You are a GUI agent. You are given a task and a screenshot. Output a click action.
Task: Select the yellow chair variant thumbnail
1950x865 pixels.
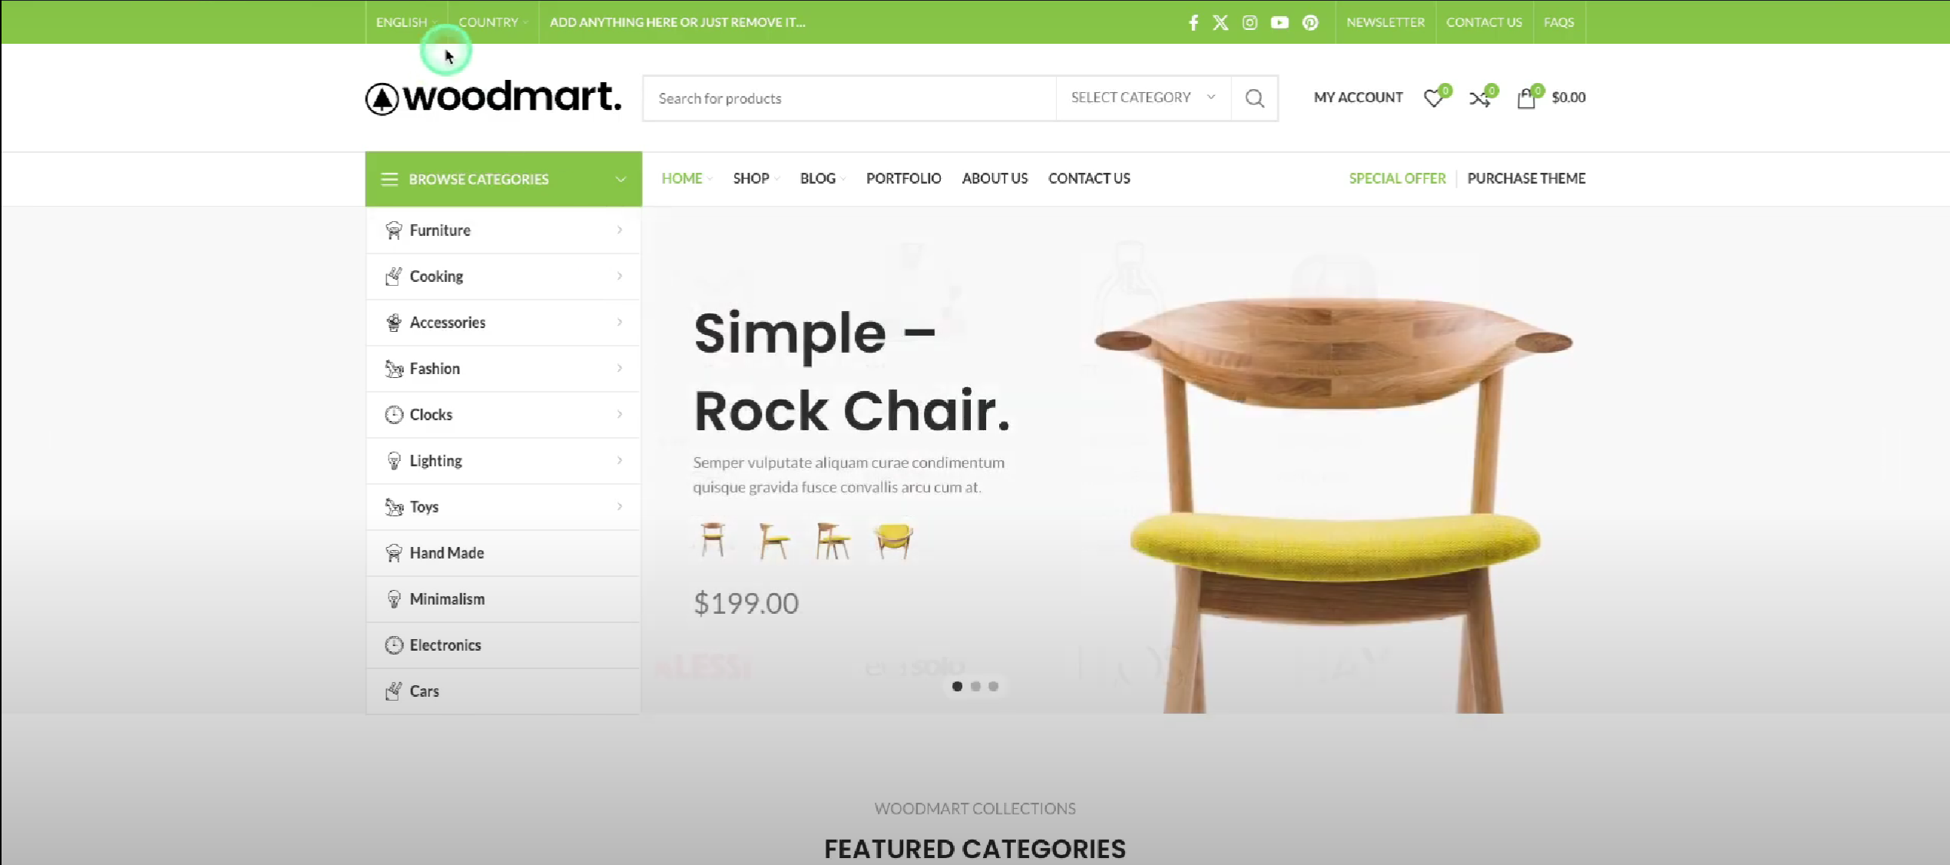point(893,540)
